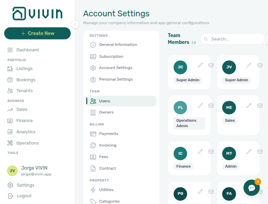Open Settings near the profile
This screenshot has height=204, width=268.
(x=21, y=185)
